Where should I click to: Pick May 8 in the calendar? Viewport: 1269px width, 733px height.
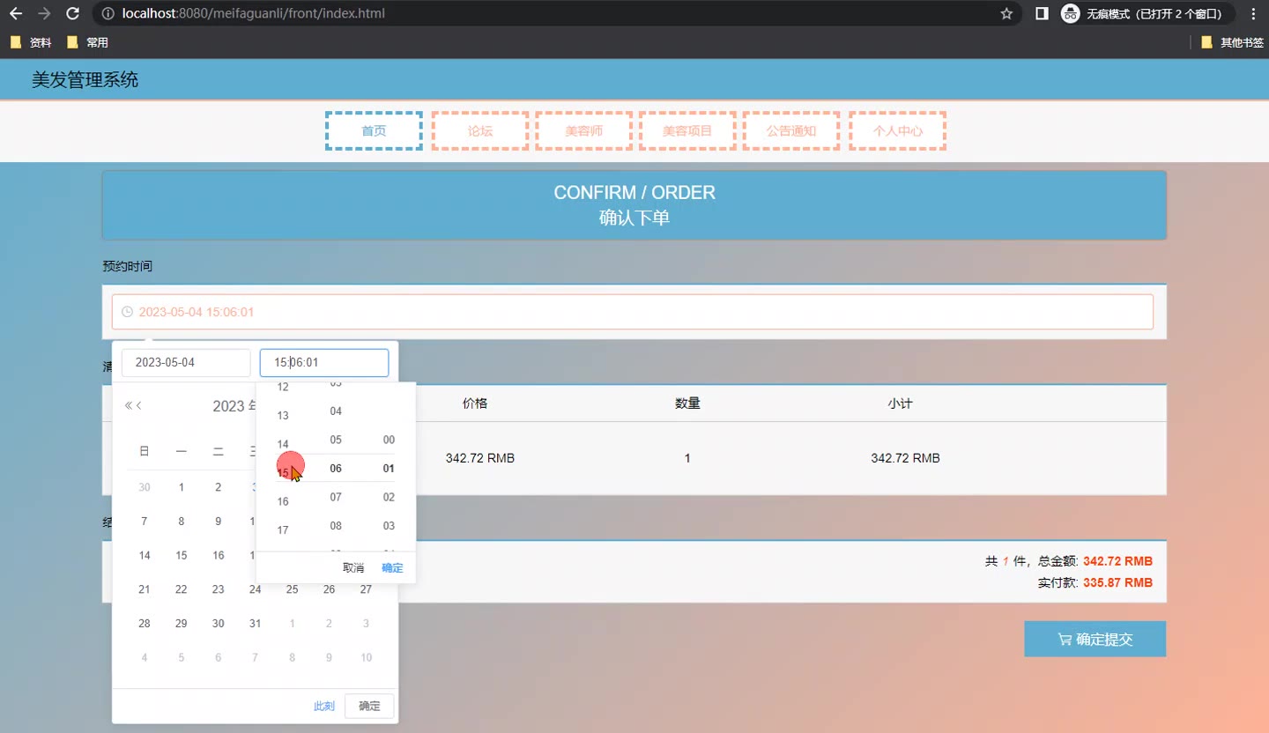tap(182, 522)
